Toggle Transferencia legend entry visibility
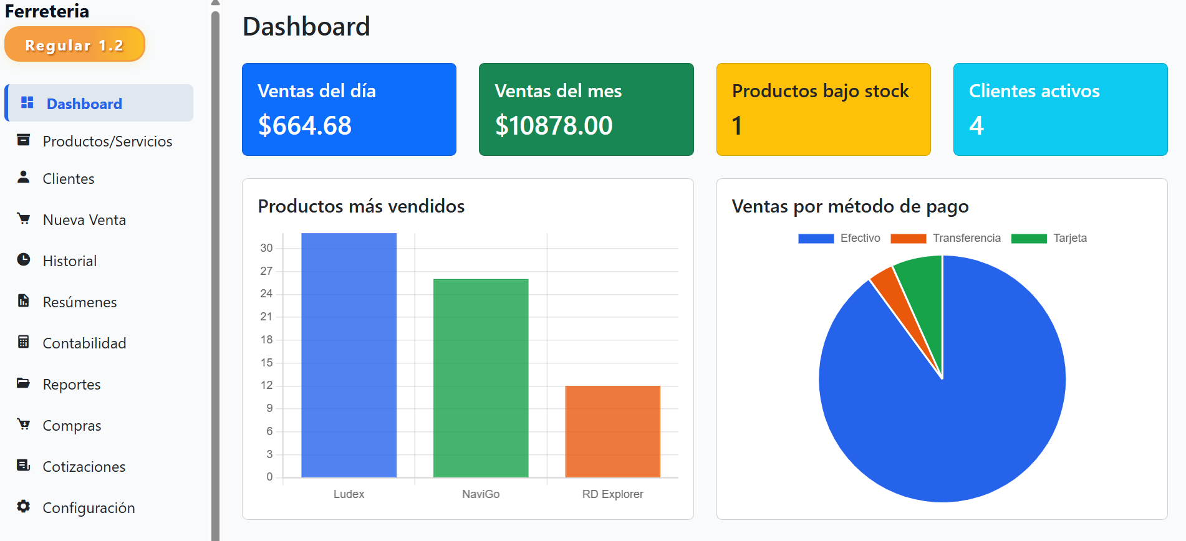This screenshot has height=541, width=1186. coord(945,238)
